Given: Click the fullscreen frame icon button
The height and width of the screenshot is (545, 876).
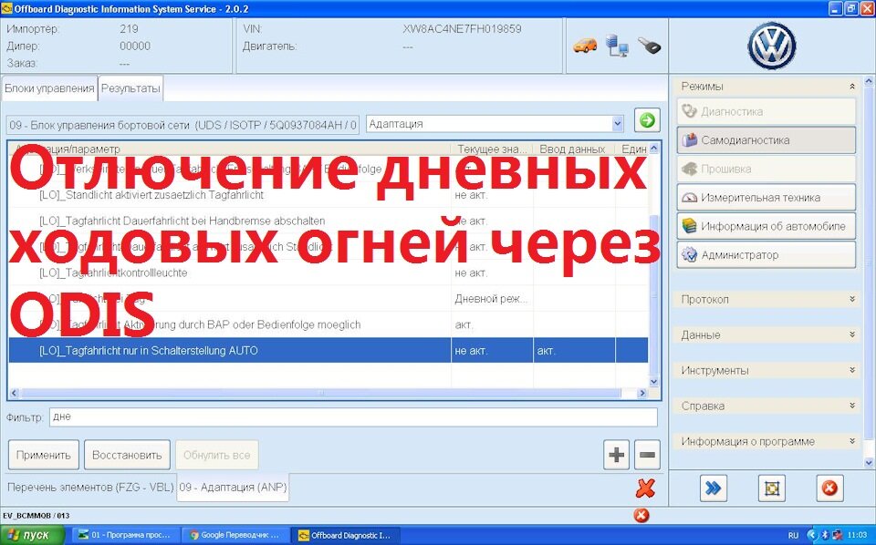Looking at the screenshot, I should [772, 488].
